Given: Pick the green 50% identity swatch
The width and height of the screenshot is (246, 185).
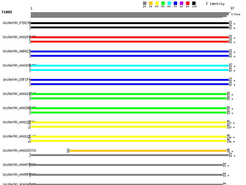Looking at the screenshot, I should coord(163,3).
